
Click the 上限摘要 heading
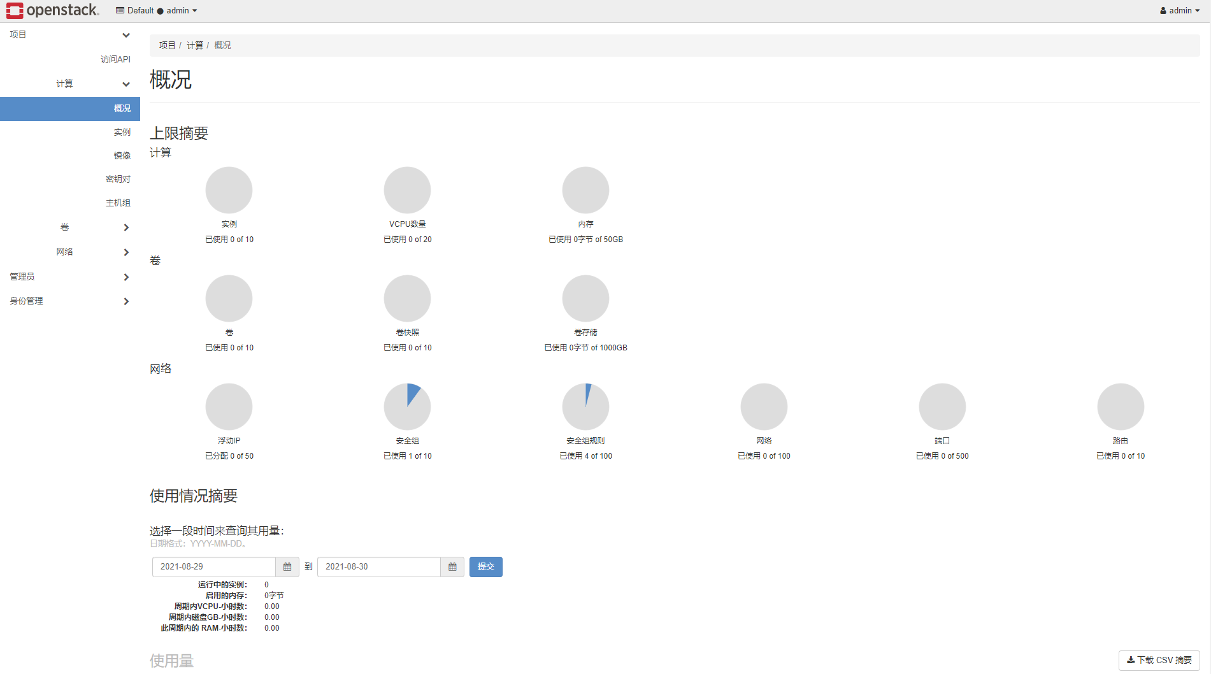point(179,133)
